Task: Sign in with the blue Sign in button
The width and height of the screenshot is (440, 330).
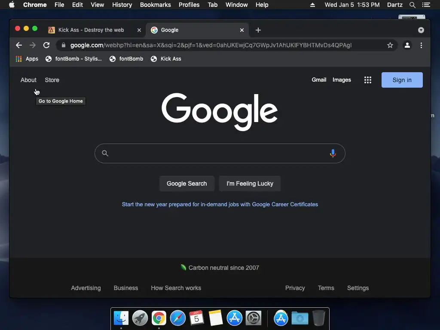Action: 402,80
